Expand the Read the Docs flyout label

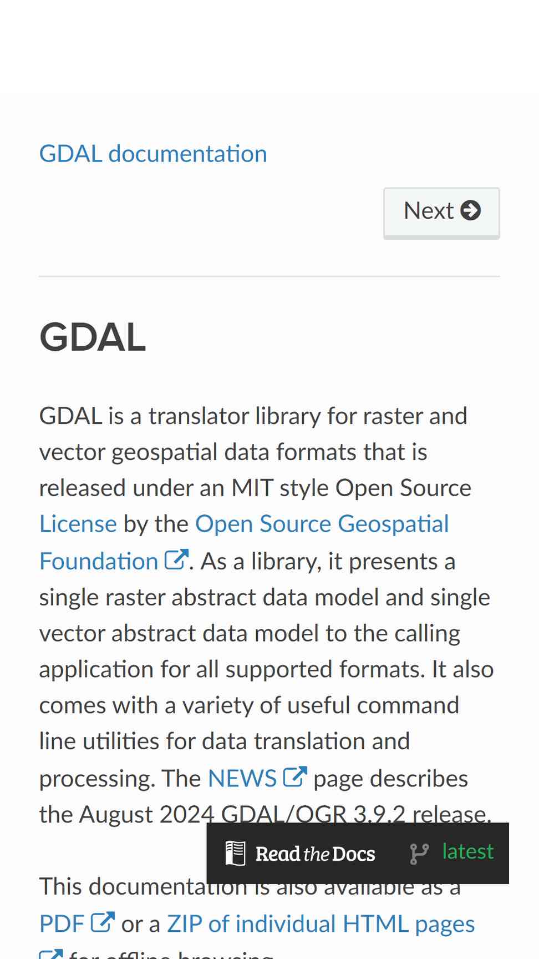[x=315, y=854]
